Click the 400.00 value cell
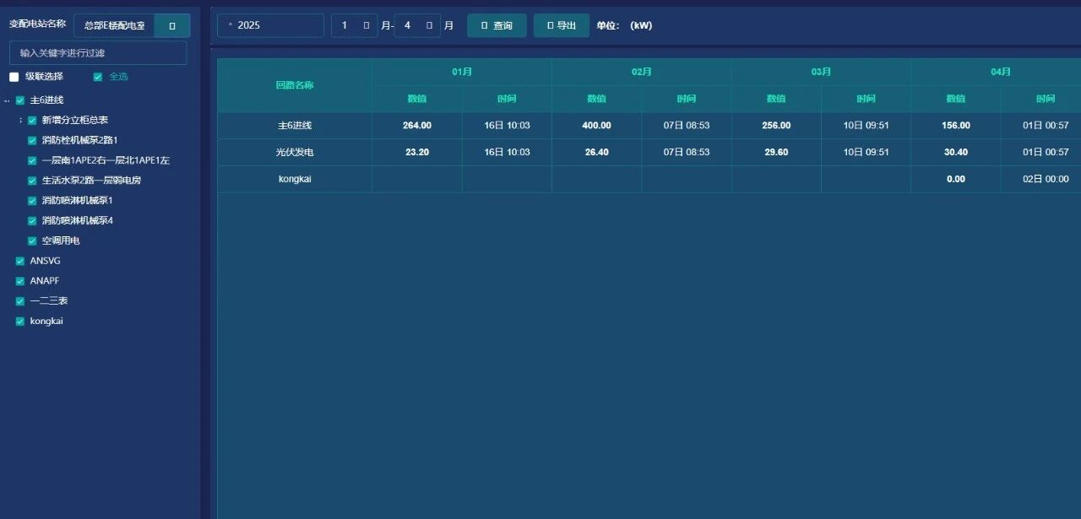Screen dimensions: 1081x519 click(596, 126)
